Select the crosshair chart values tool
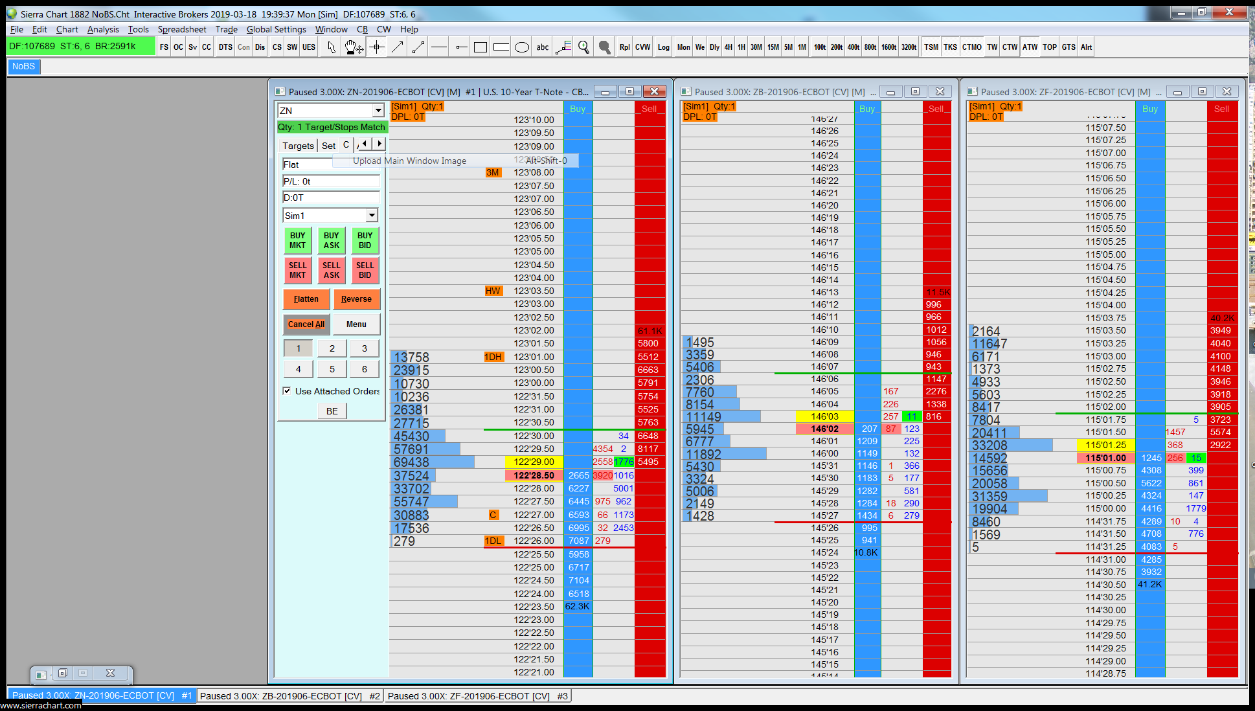Viewport: 1255px width, 711px height. click(x=377, y=47)
